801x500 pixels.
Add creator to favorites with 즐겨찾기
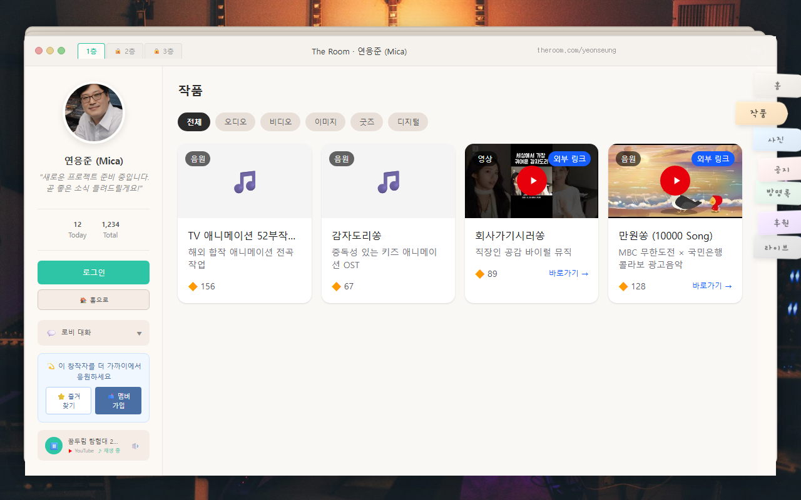click(68, 401)
